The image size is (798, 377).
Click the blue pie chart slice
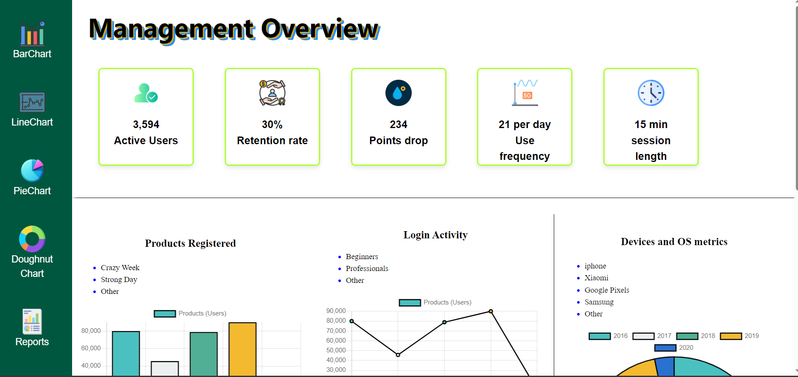click(x=666, y=367)
